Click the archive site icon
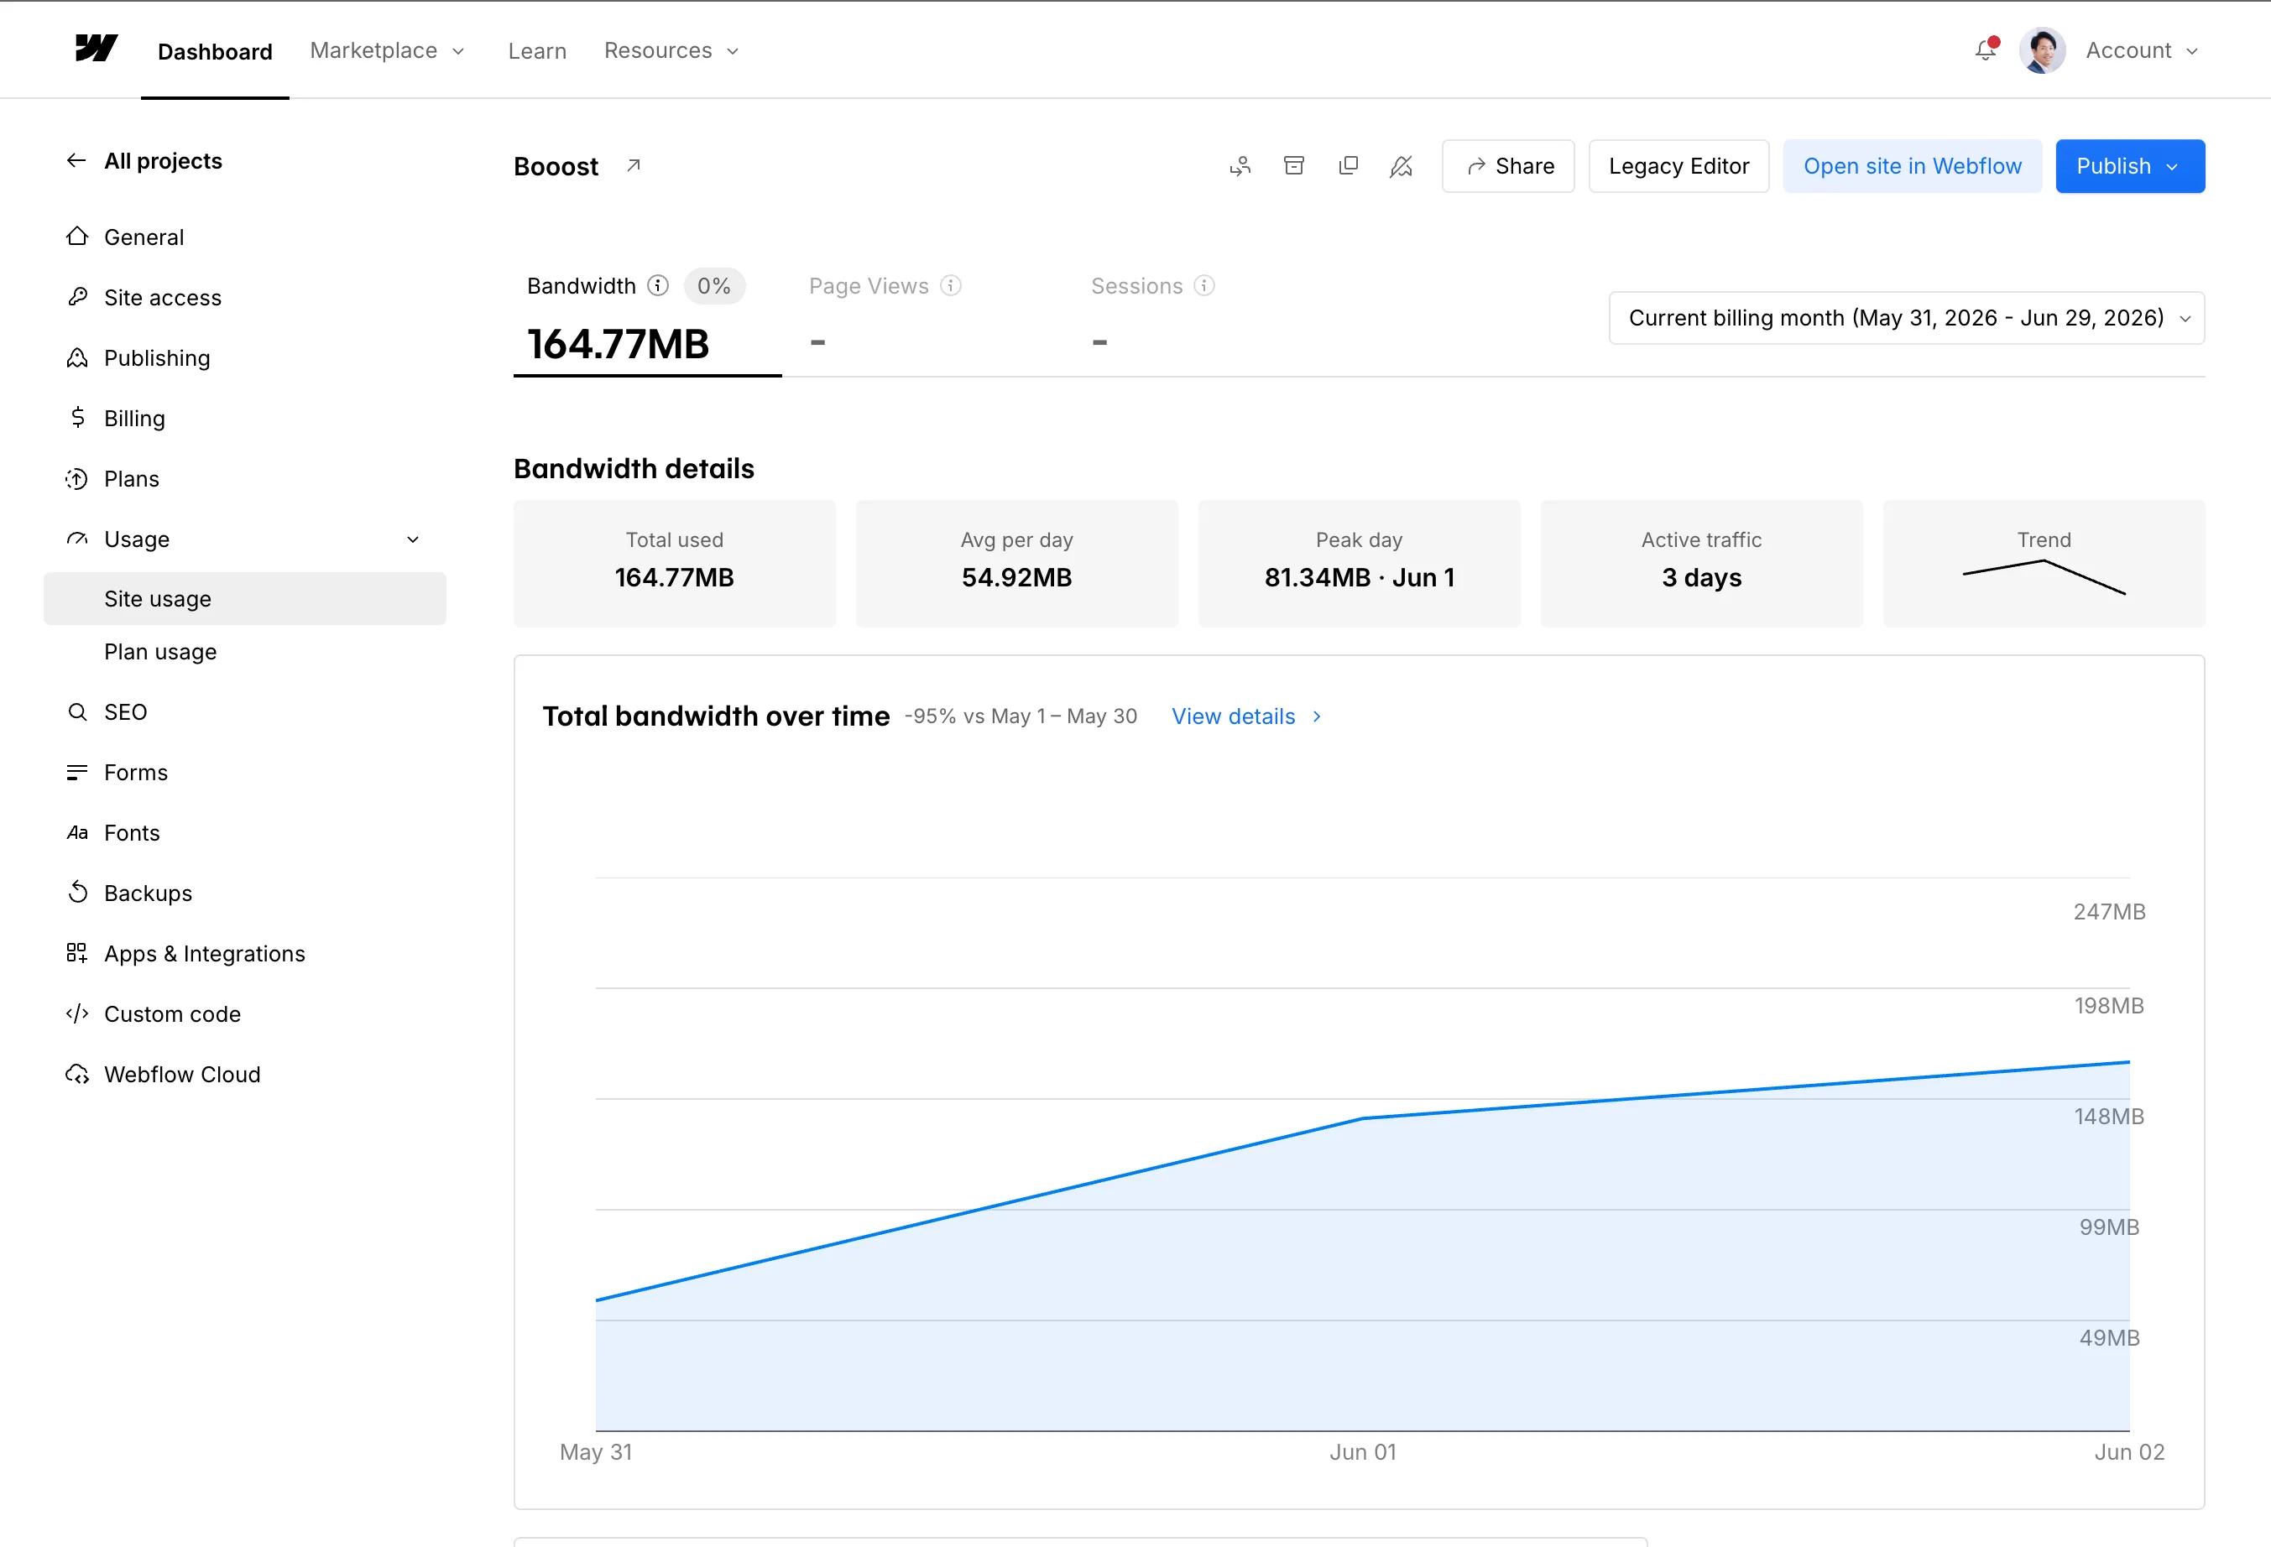 tap(1294, 166)
